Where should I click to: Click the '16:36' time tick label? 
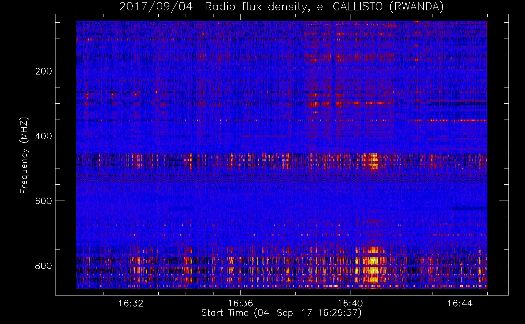240,304
